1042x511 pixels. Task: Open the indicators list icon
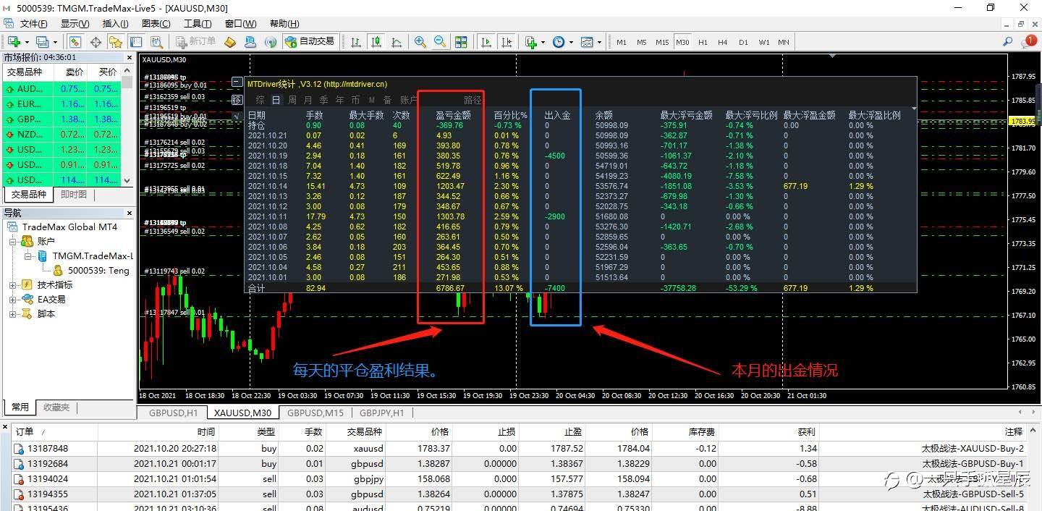531,42
